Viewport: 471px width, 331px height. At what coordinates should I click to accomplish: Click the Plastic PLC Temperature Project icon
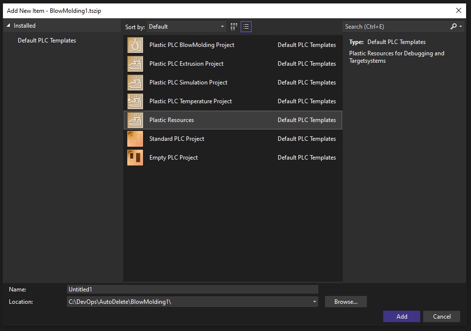135,101
